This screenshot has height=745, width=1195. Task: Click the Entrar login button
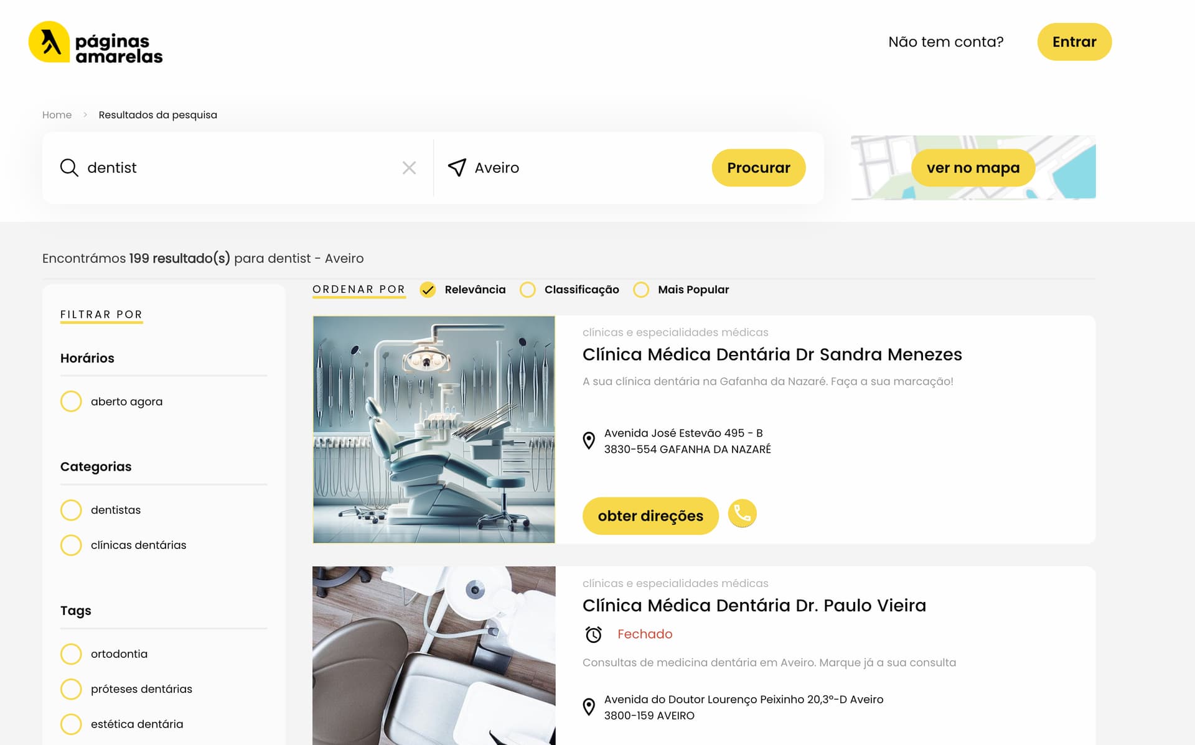point(1074,42)
